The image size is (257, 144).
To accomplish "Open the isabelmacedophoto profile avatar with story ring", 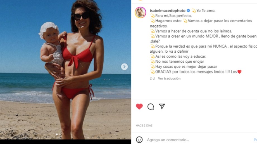I will click(x=141, y=13).
